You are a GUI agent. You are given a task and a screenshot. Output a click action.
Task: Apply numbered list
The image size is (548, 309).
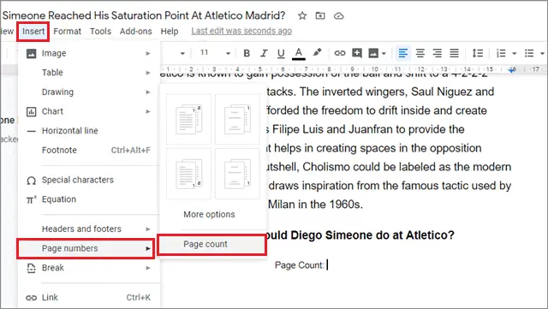tap(501, 53)
